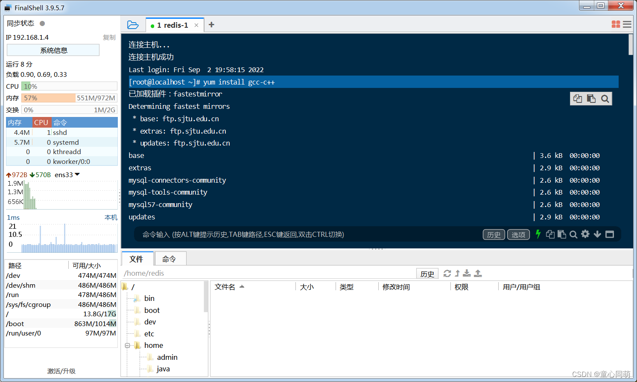
Task: Click the 系统信息 button
Action: click(53, 50)
